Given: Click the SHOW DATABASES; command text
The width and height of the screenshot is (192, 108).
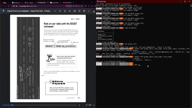Looking at the screenshot, I should pyautogui.click(x=131, y=28).
